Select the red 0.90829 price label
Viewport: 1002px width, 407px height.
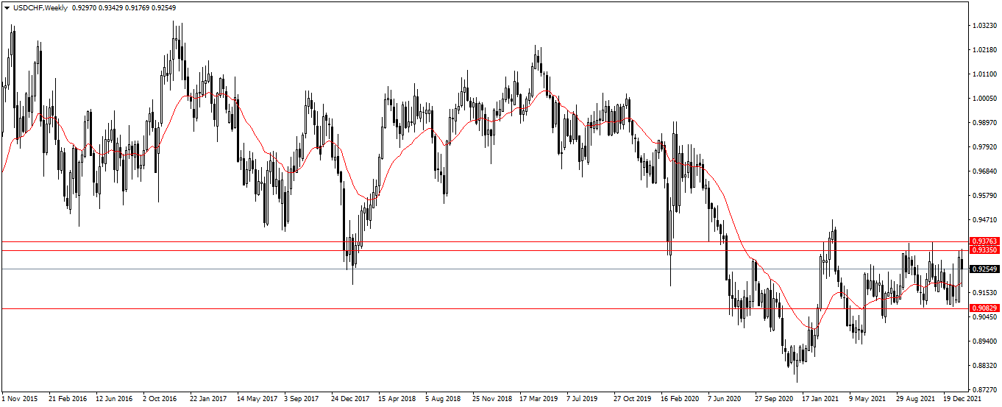tap(984, 308)
